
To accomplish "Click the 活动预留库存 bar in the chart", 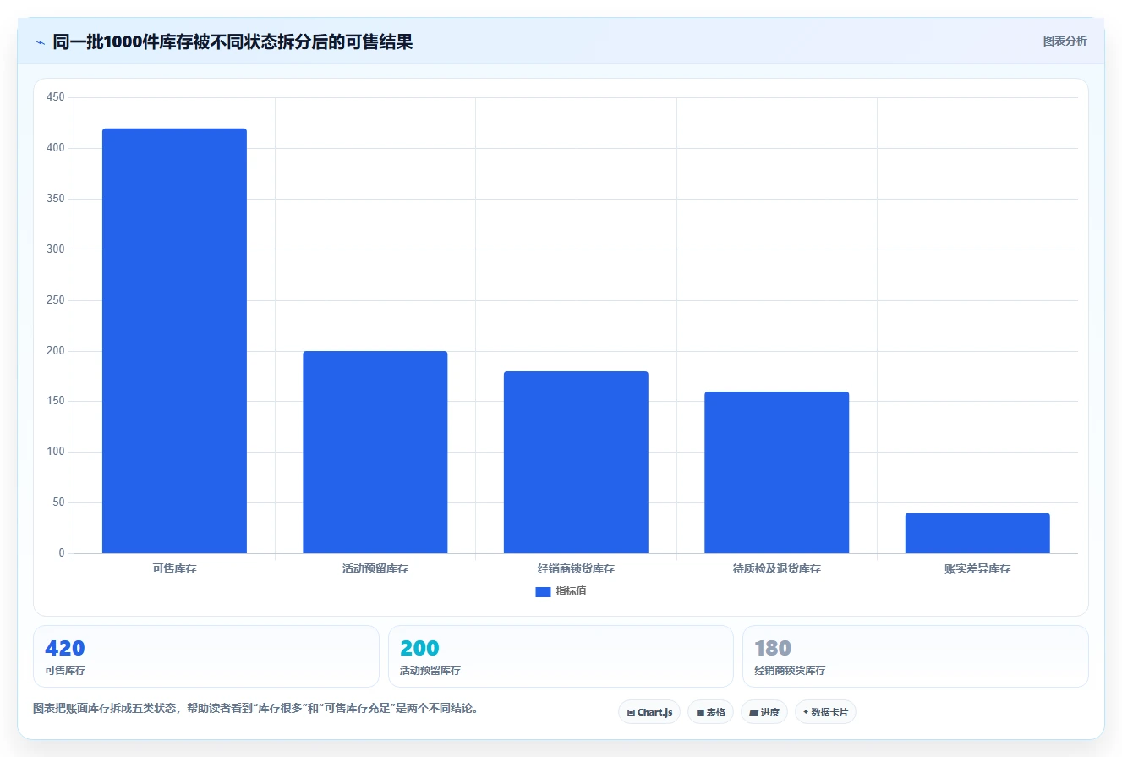I will pyautogui.click(x=375, y=453).
